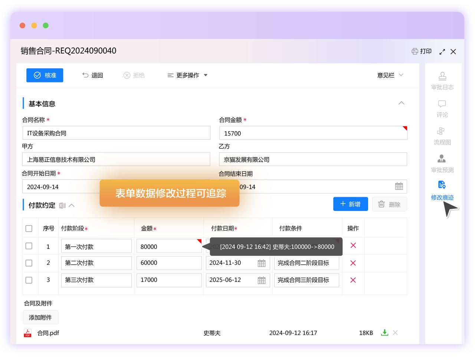Open the calendar picker for 2024-11-30
The width and height of the screenshot is (475, 361).
pos(261,263)
